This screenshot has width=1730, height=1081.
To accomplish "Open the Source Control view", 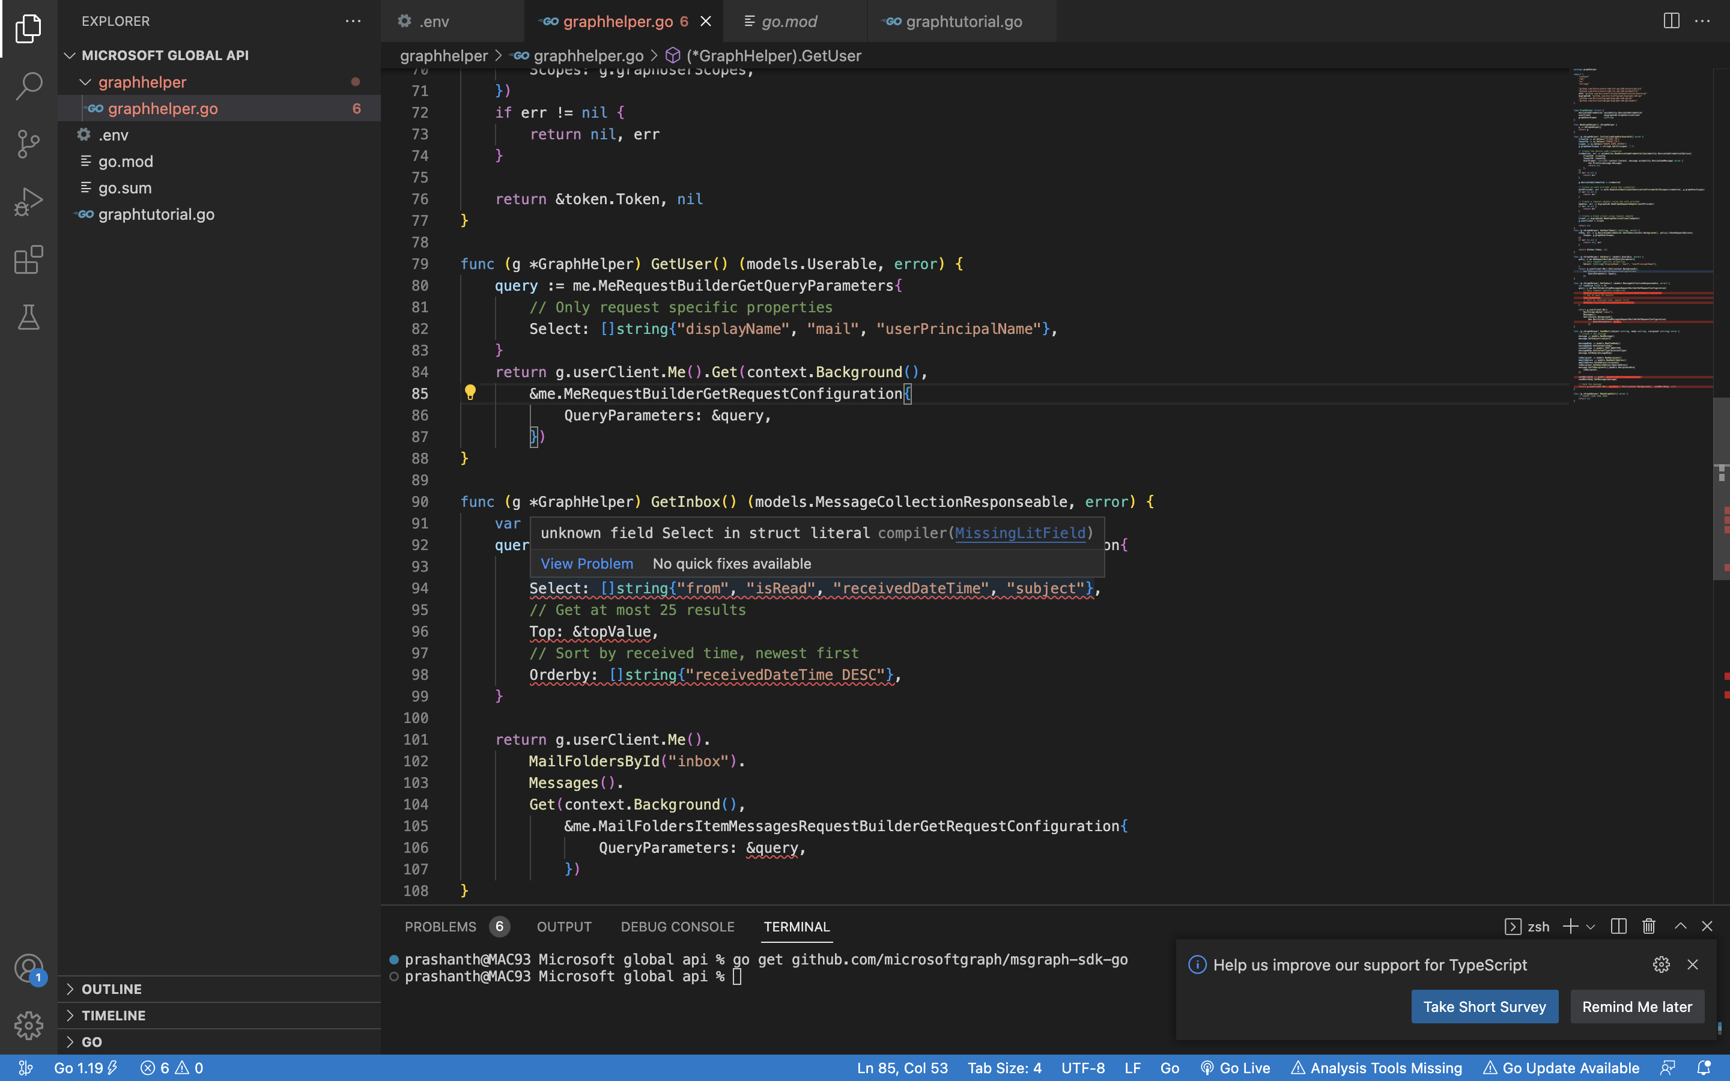I will tap(28, 143).
